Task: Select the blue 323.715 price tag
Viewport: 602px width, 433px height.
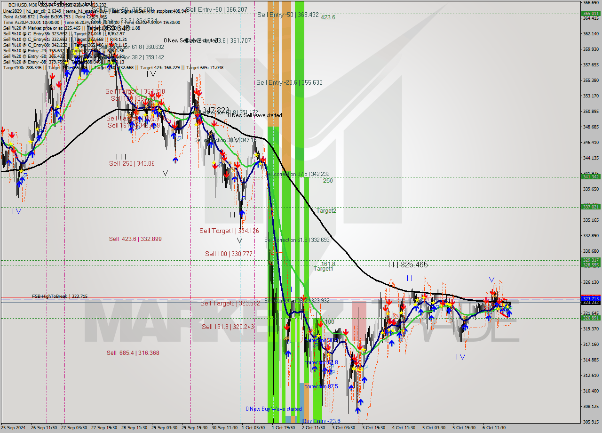Action: tap(591, 299)
